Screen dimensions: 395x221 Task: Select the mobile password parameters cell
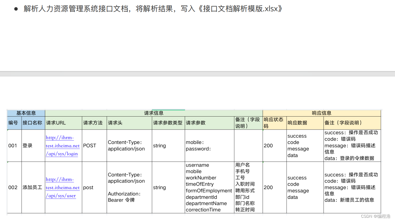[209, 145]
